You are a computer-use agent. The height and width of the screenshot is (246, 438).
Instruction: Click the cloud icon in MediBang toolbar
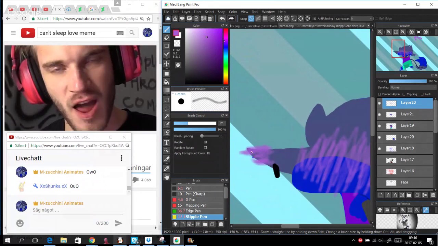(x=168, y=18)
